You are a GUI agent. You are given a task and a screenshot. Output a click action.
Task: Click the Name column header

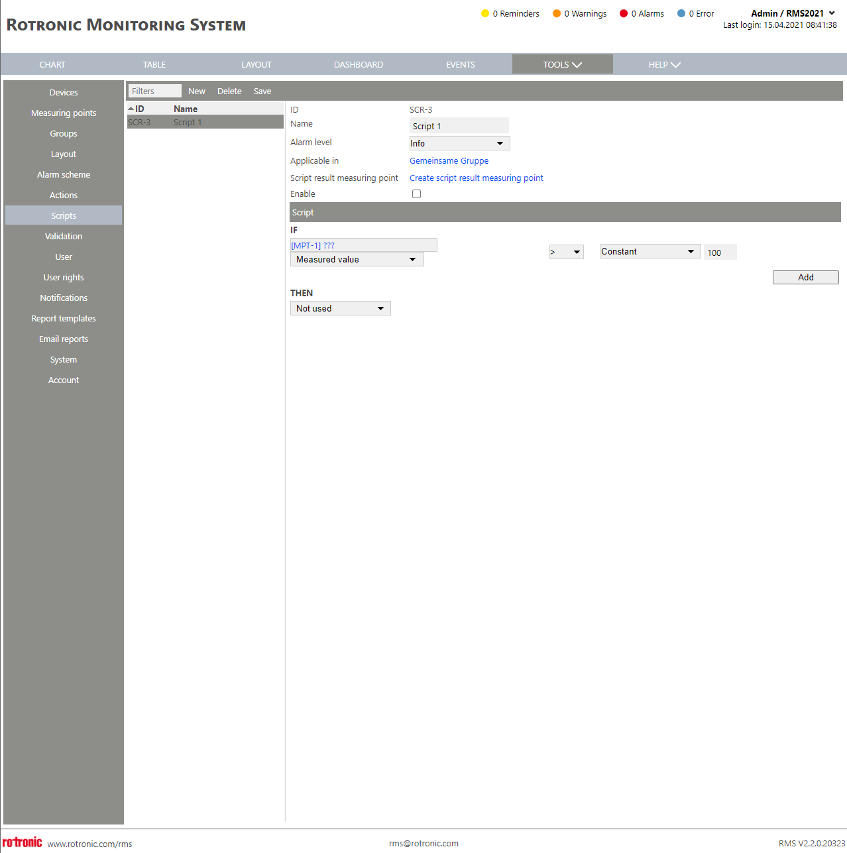point(186,109)
